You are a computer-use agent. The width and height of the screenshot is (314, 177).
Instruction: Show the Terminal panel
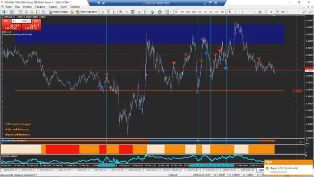[x=38, y=12]
